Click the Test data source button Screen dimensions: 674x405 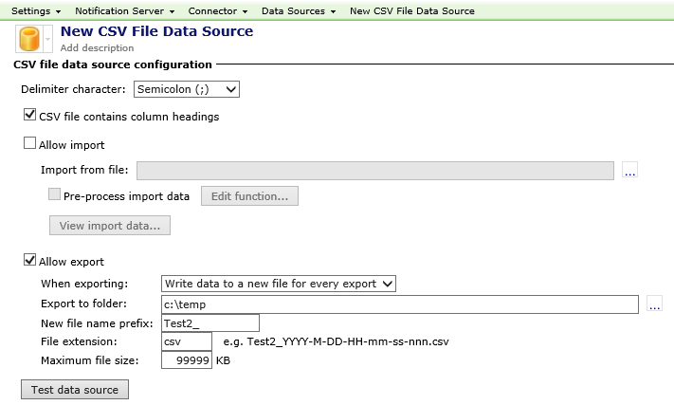click(74, 390)
